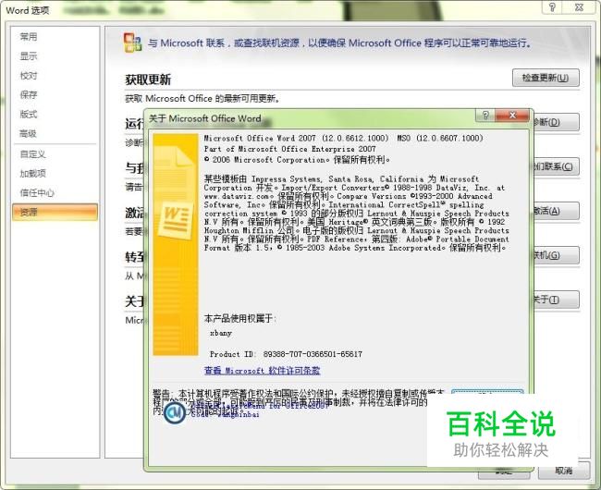The image size is (601, 490).
Task: Click the 本产品使用权属于 label
Action: [x=240, y=318]
